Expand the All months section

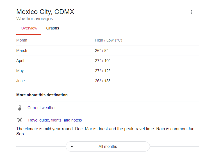pyautogui.click(x=108, y=146)
